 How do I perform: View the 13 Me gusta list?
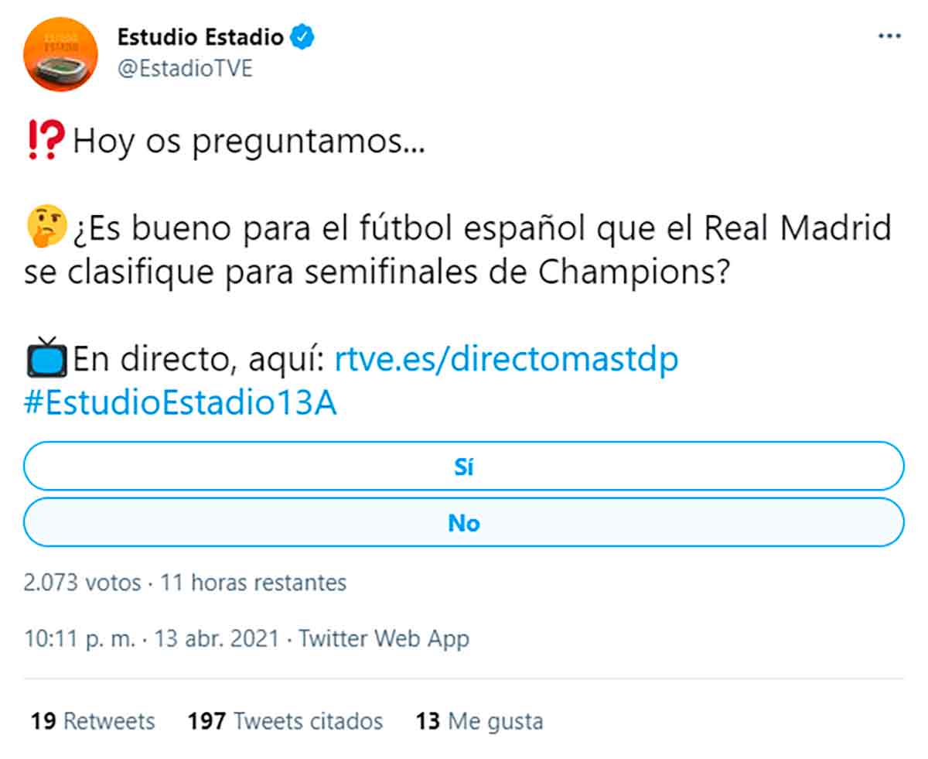click(479, 721)
